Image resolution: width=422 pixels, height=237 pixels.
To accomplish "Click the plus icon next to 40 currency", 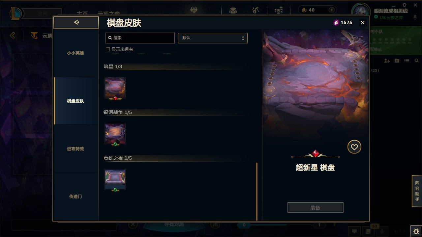I will tap(332, 10).
